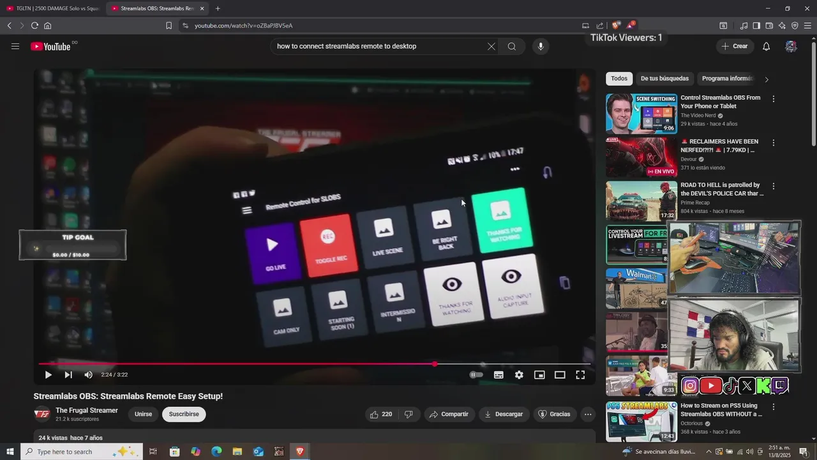
Task: Open options for How to Stream on PS5
Action: point(774,406)
